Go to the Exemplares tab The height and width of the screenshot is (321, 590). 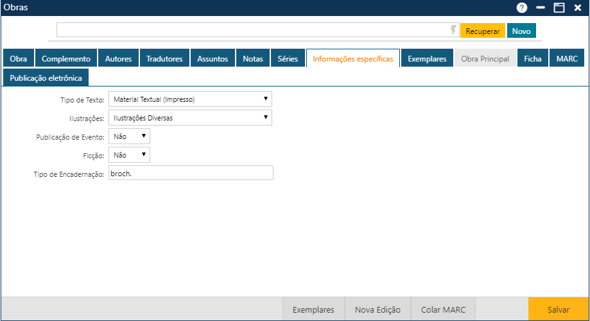pos(427,58)
